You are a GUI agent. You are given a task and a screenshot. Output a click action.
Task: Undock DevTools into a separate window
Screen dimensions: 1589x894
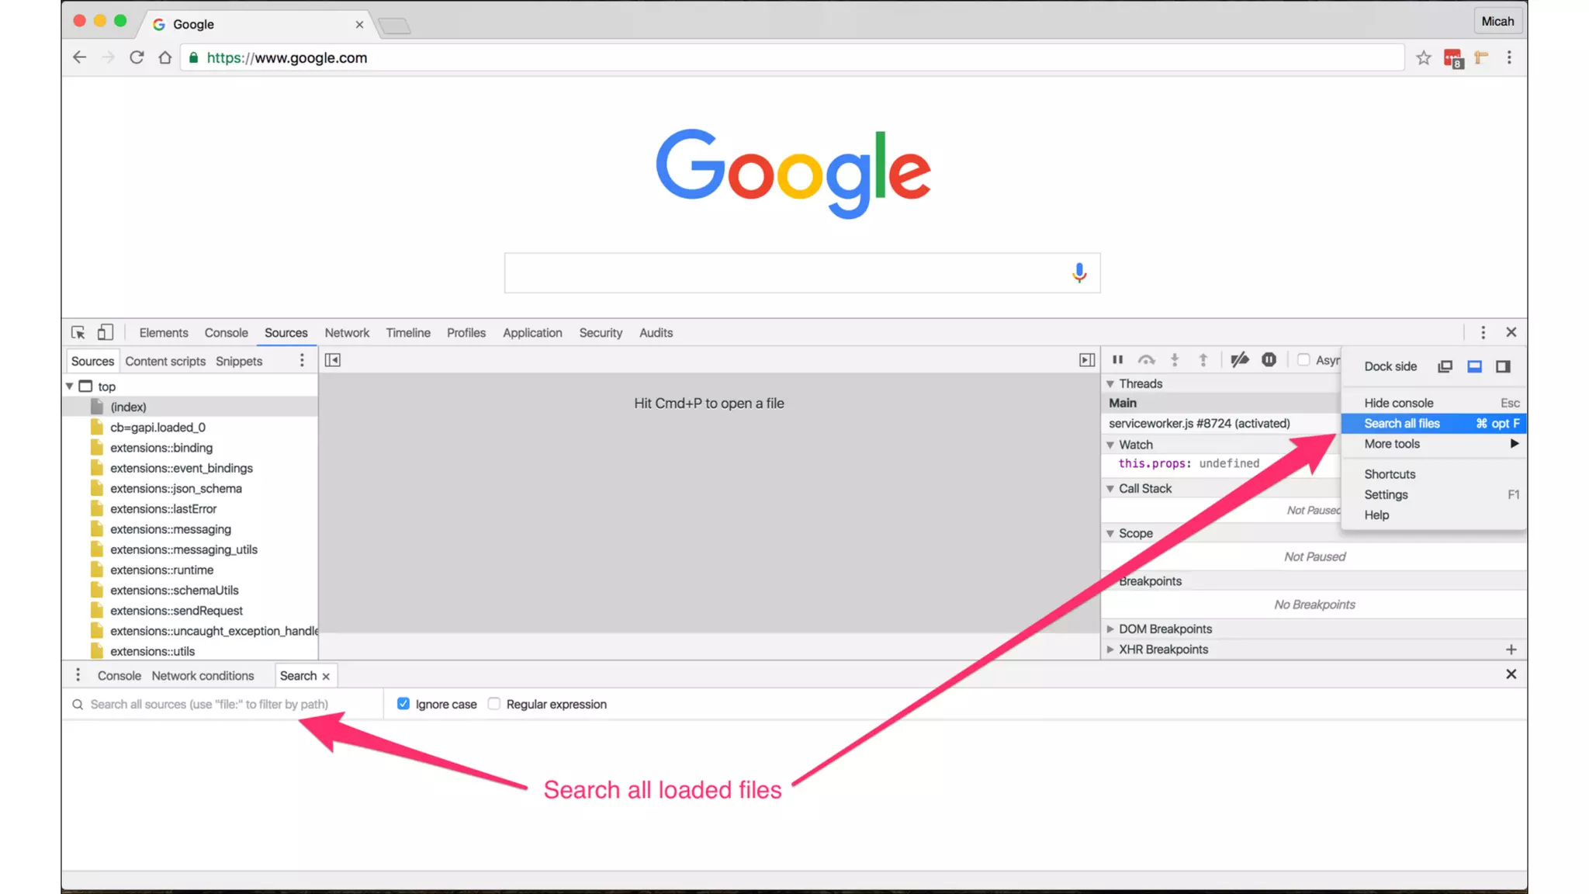[x=1445, y=366]
